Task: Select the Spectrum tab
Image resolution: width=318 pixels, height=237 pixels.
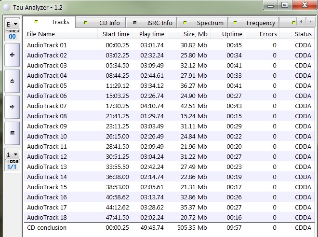Action: click(x=205, y=23)
